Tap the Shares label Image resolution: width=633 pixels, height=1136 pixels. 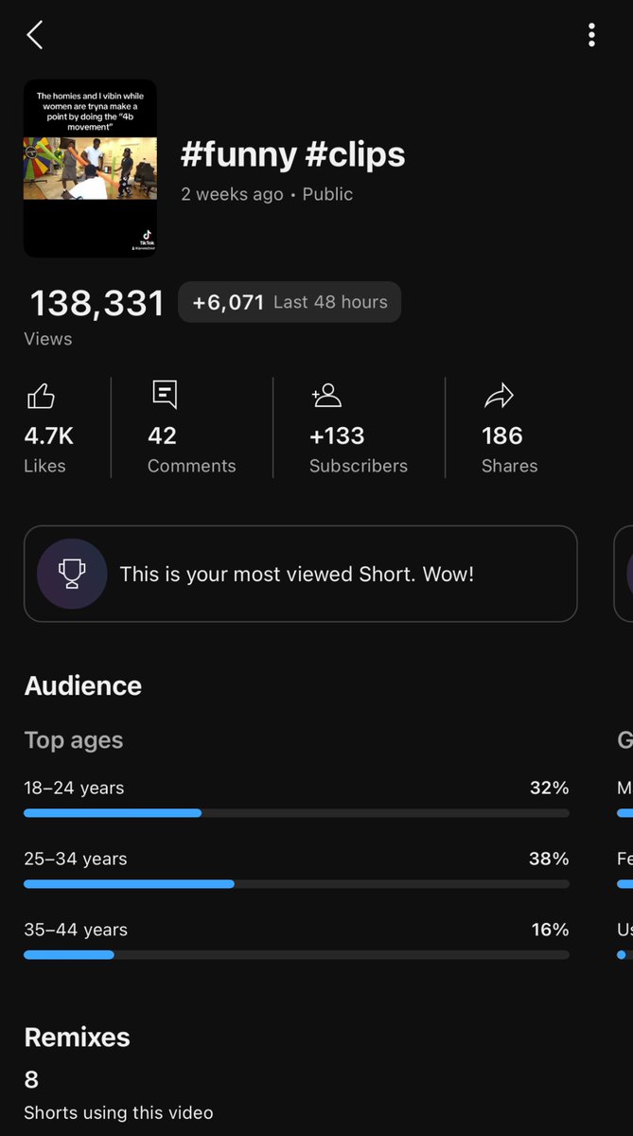[509, 466]
